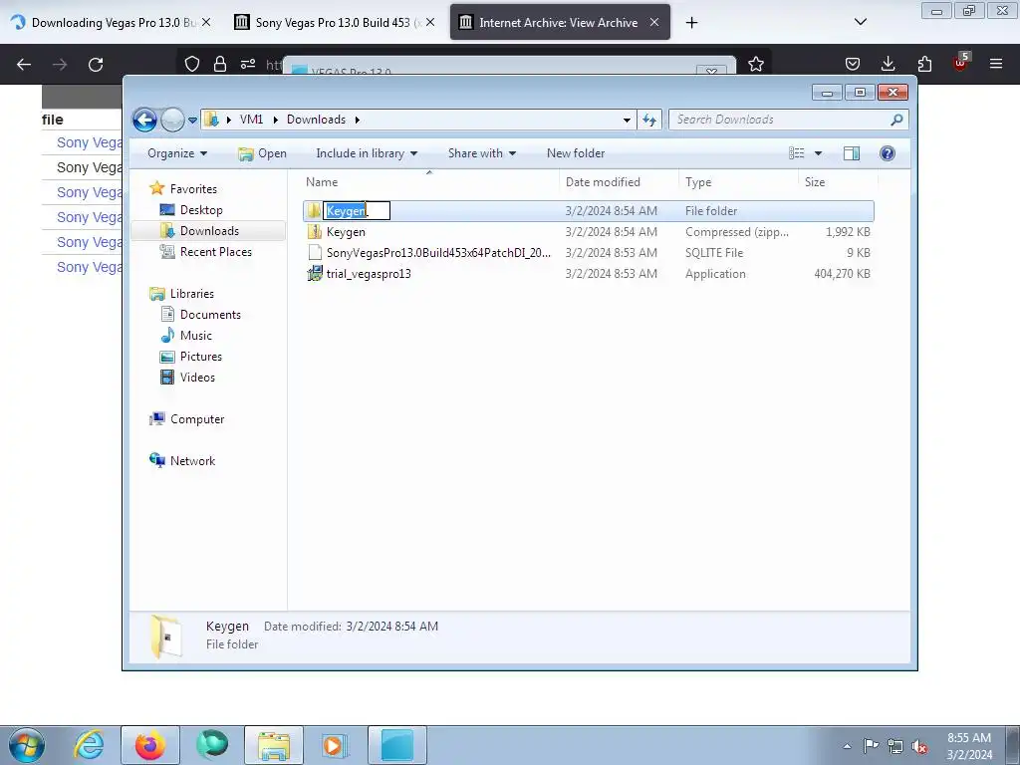Change the view with views icon
This screenshot has width=1020, height=765.
tap(796, 153)
